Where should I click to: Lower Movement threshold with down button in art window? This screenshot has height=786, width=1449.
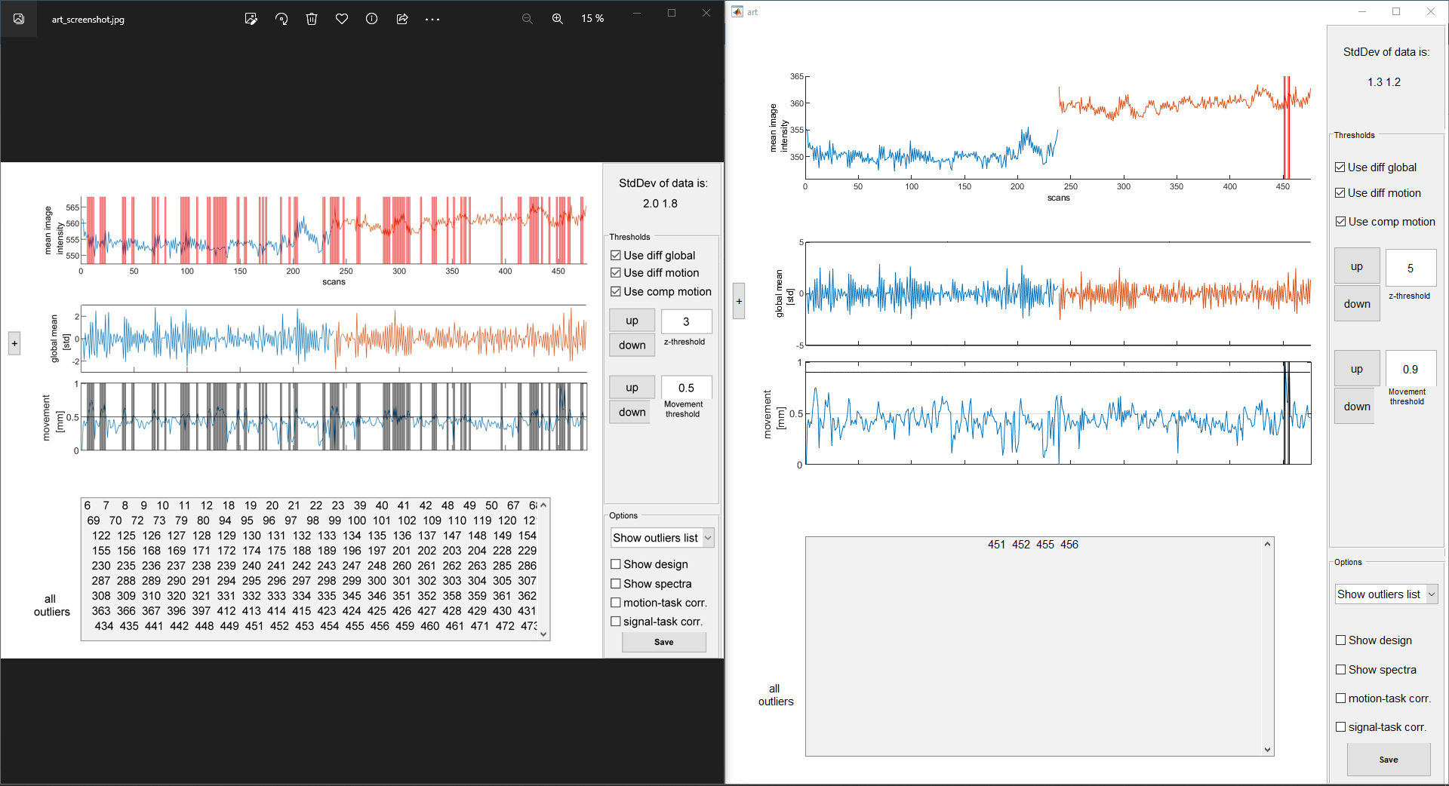click(1357, 407)
